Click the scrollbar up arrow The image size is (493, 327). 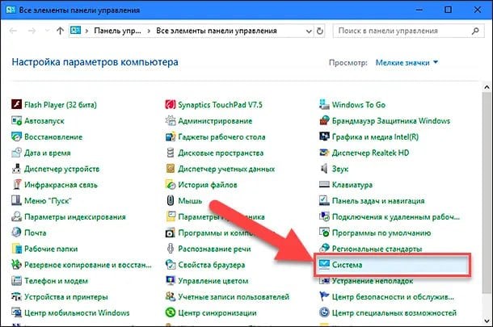point(487,87)
